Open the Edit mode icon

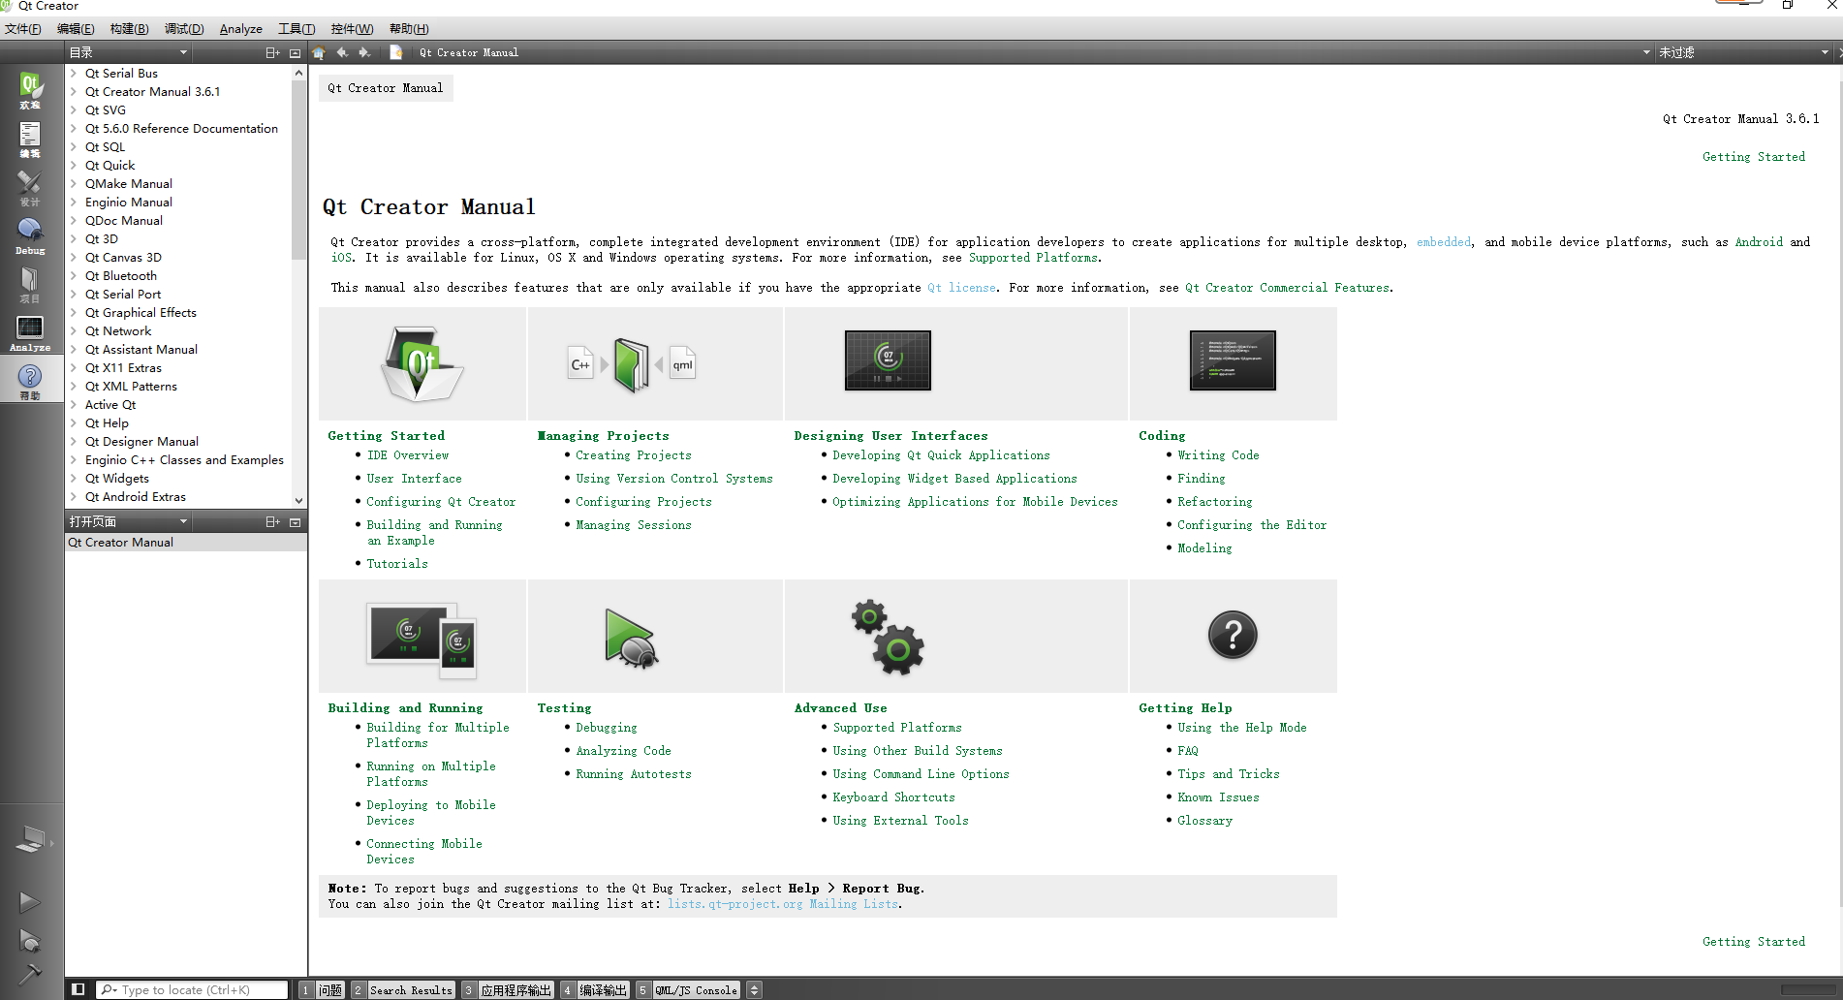tap(30, 139)
